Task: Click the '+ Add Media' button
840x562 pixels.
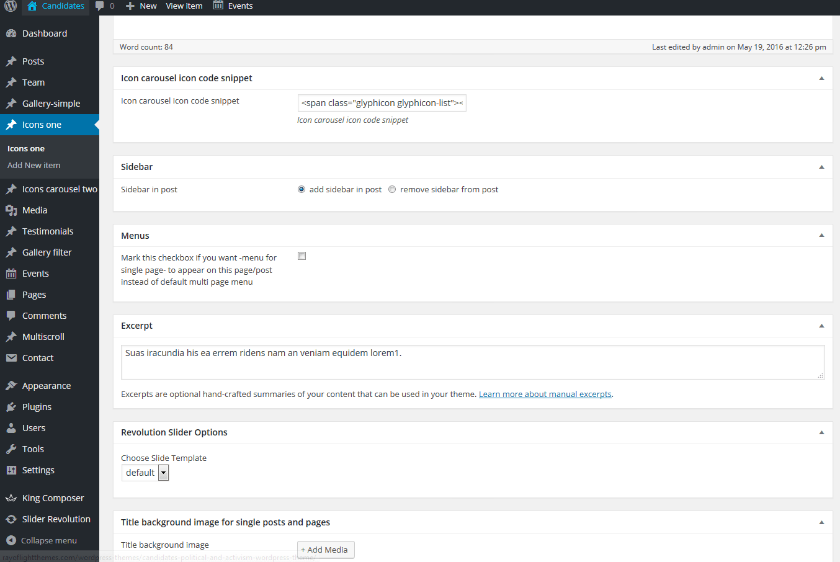Action: [x=326, y=550]
